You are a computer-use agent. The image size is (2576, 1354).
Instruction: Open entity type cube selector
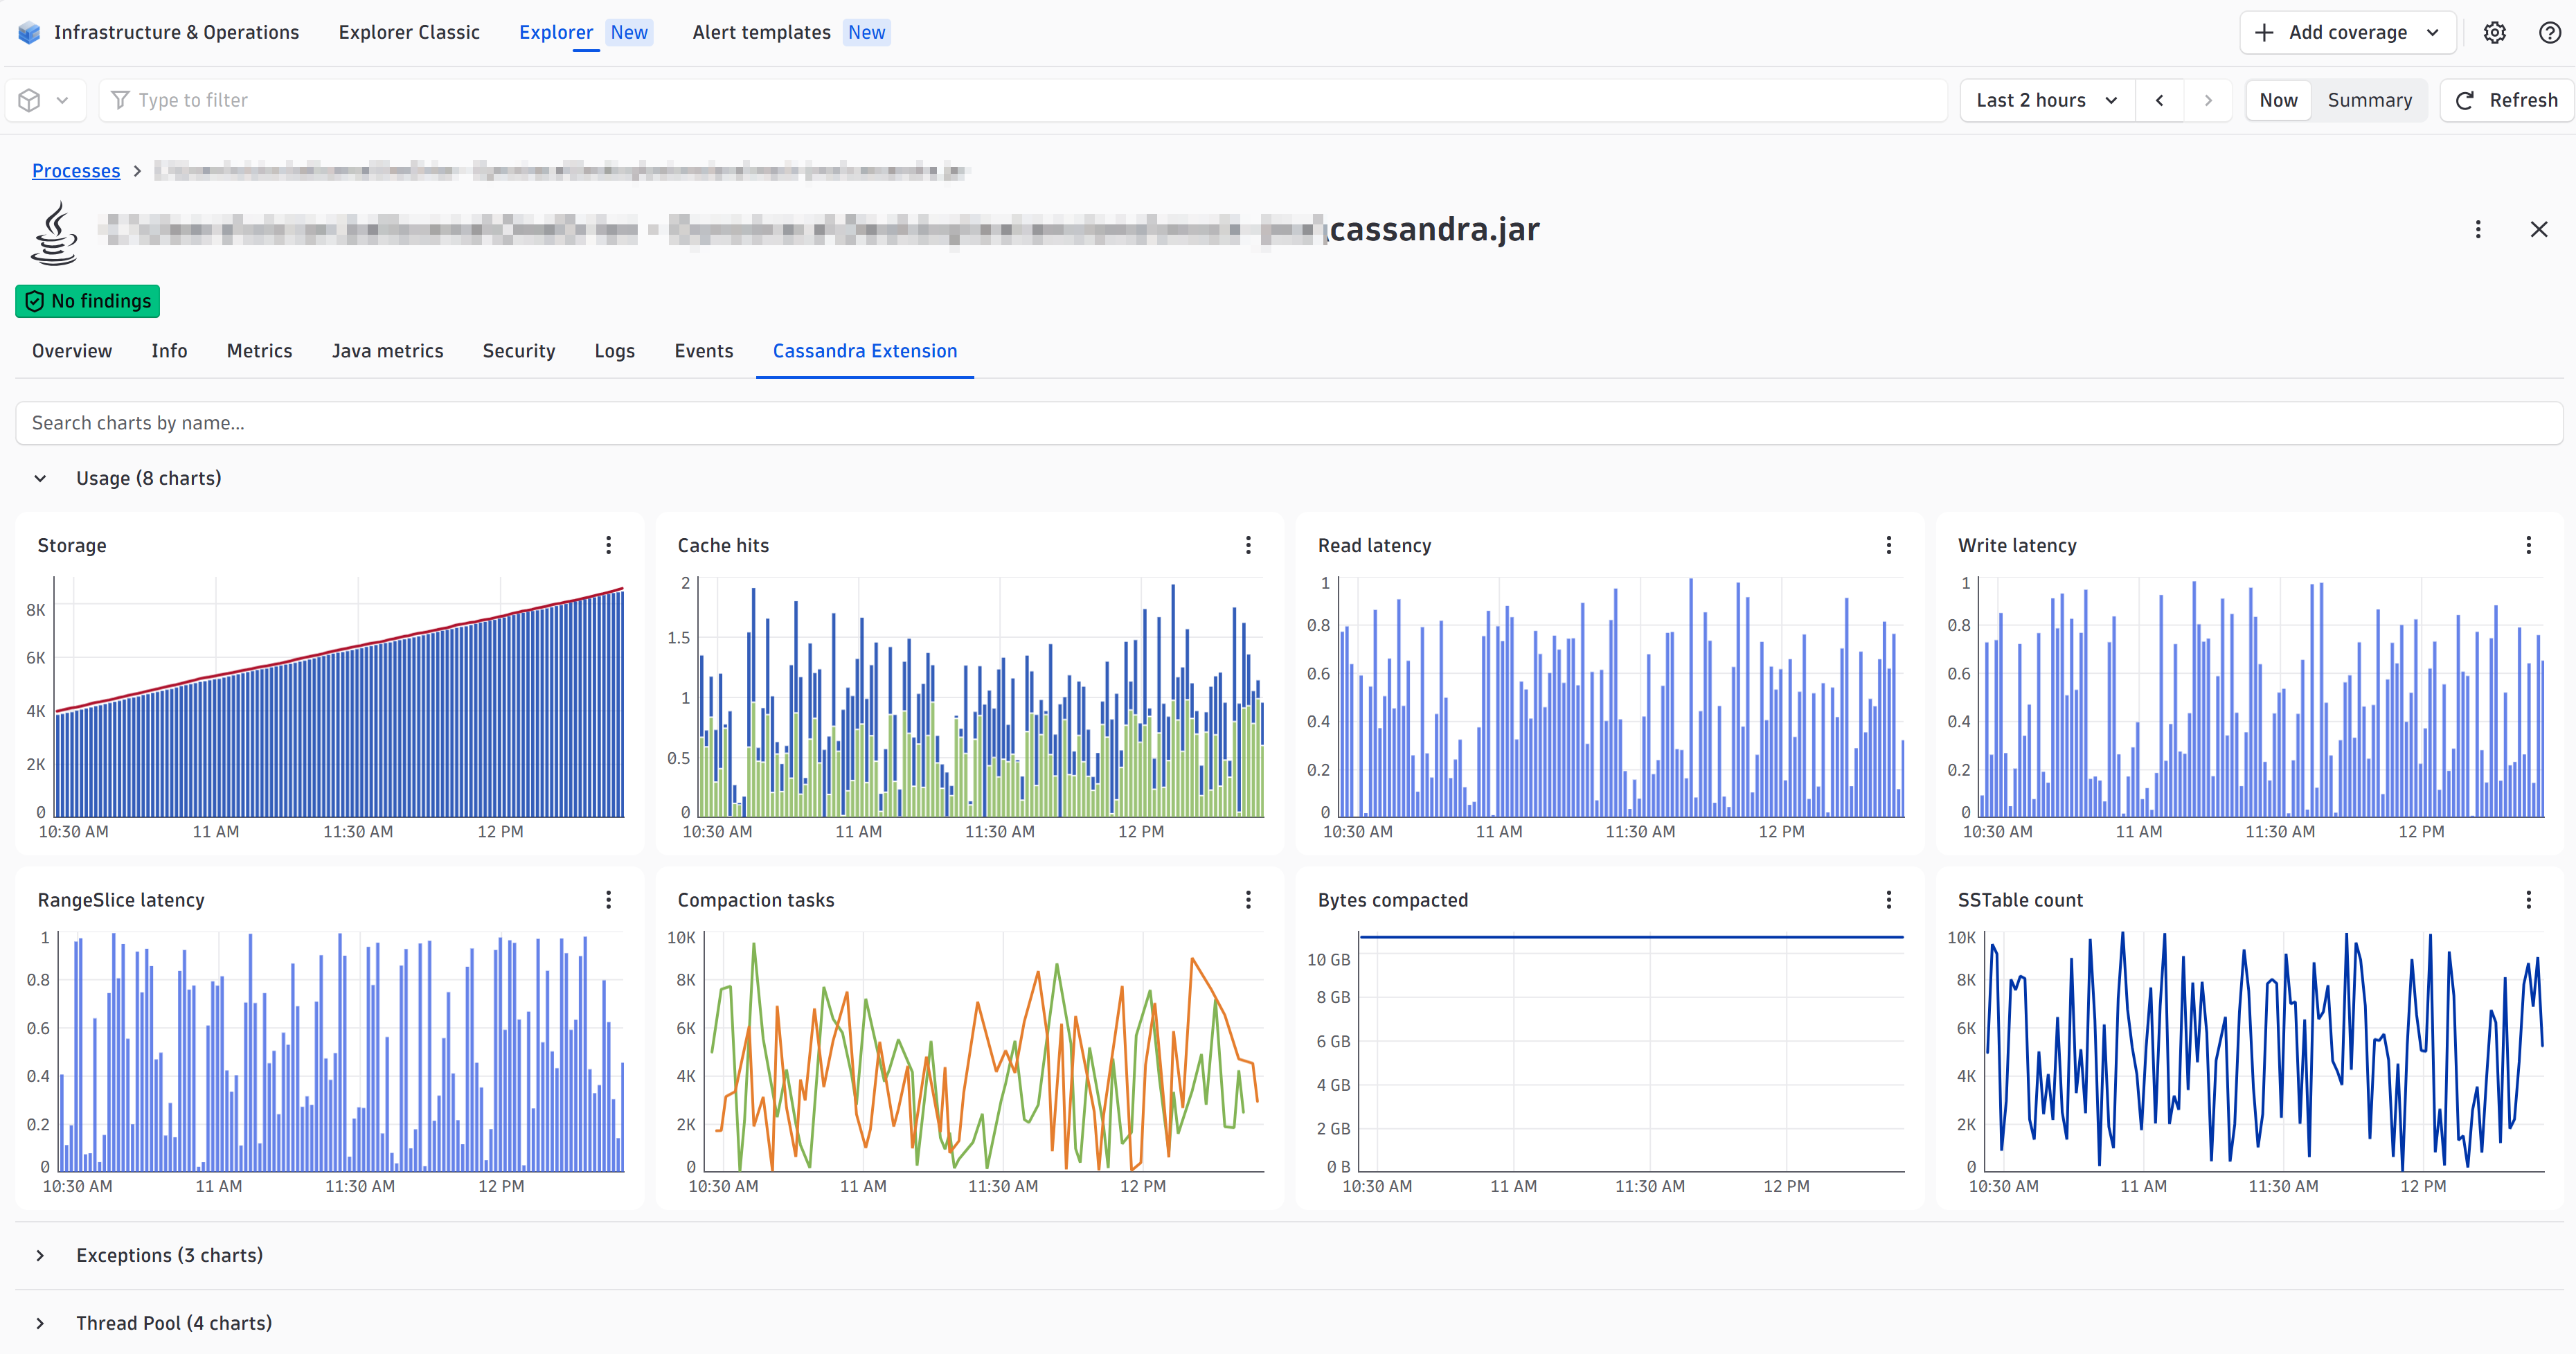pyautogui.click(x=45, y=100)
